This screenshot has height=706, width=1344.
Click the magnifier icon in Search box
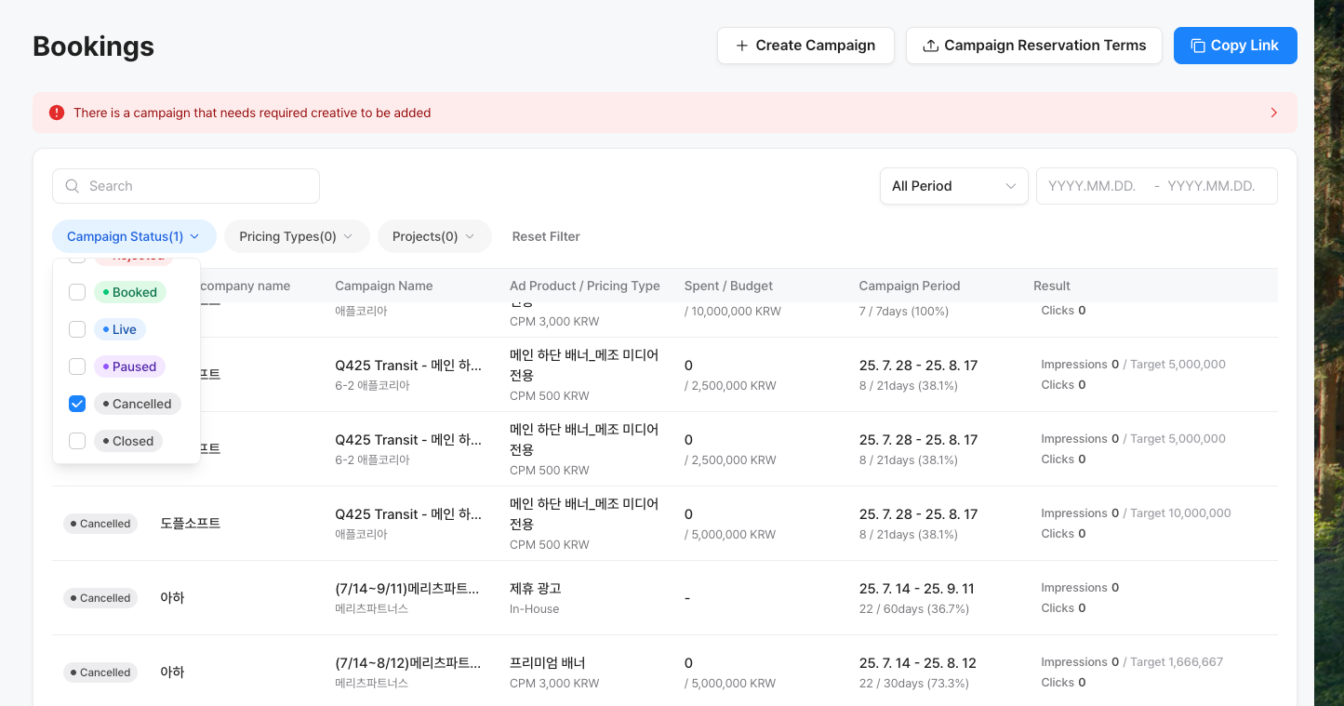coord(73,186)
